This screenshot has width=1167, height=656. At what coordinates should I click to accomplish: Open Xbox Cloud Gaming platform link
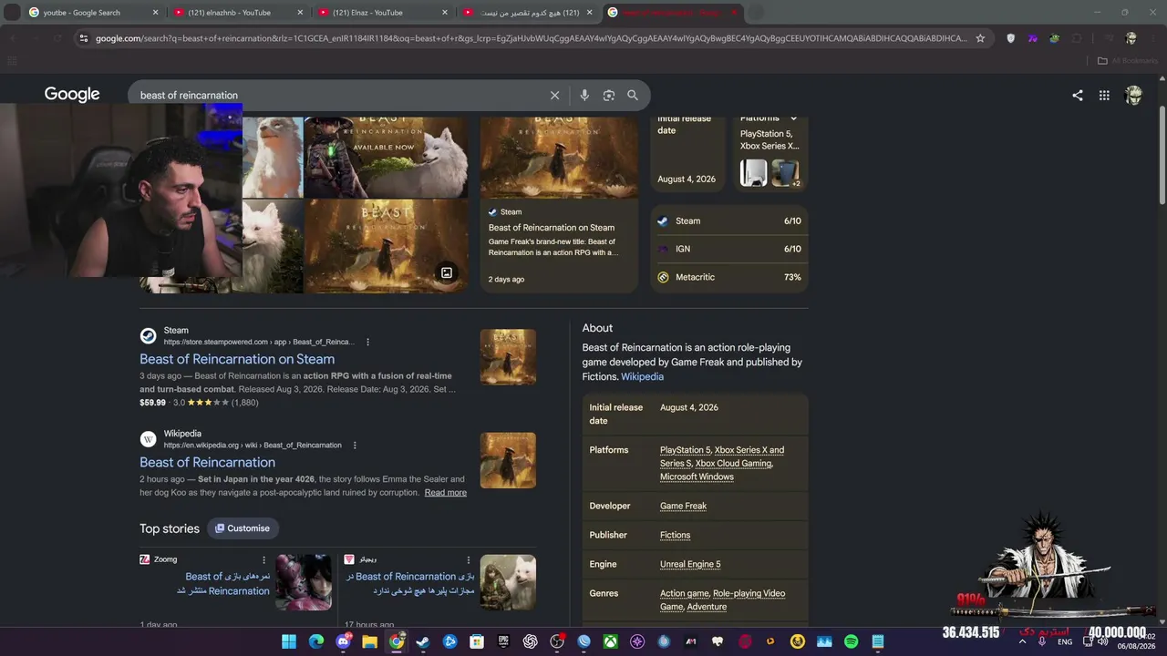(734, 463)
